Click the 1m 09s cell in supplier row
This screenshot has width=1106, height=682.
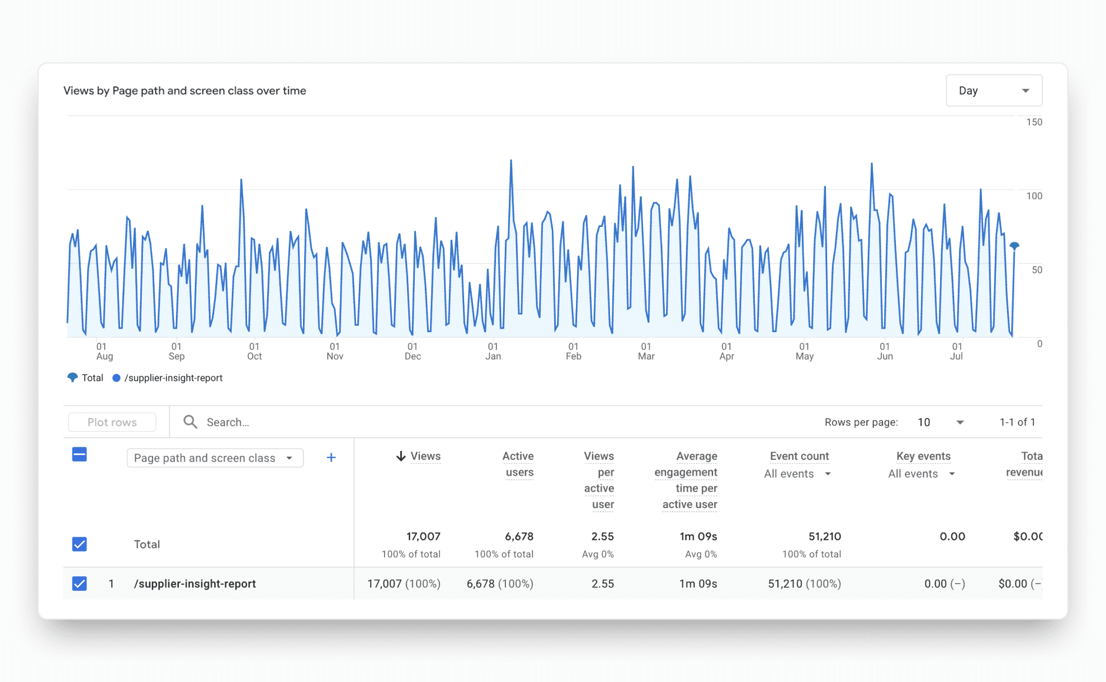698,584
